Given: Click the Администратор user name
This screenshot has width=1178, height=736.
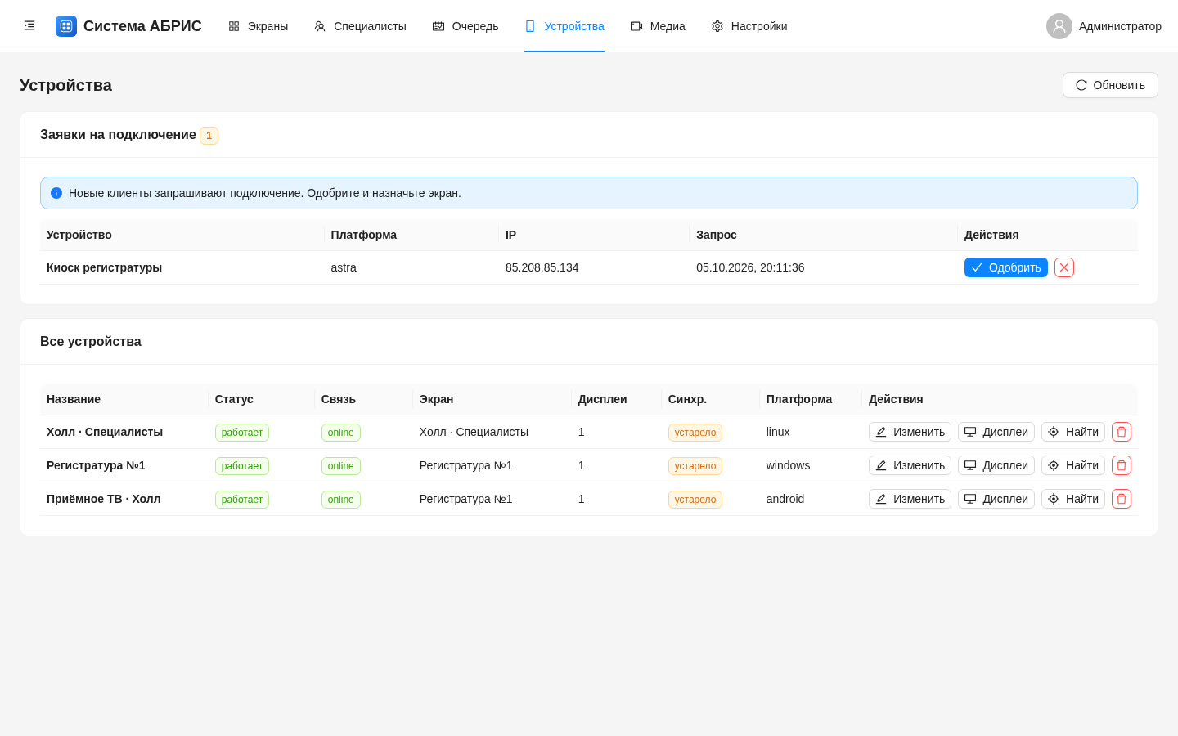Looking at the screenshot, I should [x=1120, y=26].
